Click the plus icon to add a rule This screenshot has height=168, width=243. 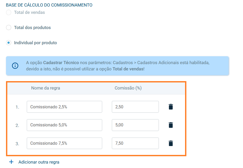coord(11,162)
